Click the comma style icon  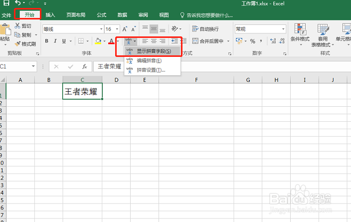click(x=261, y=41)
